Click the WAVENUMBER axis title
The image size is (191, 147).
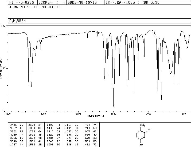tap(96, 116)
